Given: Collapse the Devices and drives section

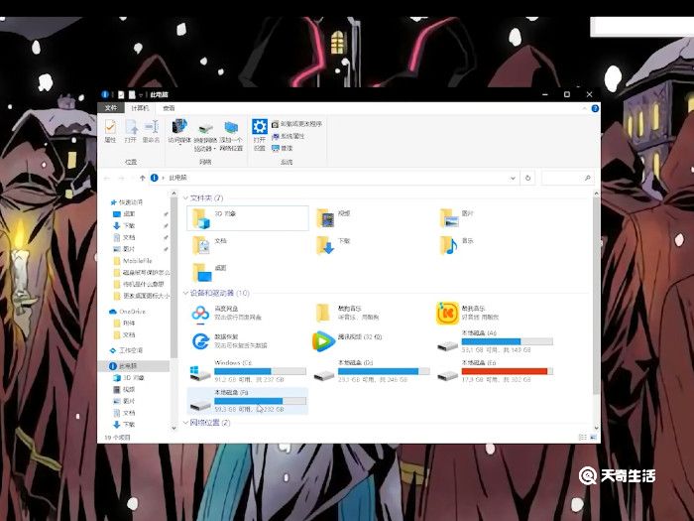Looking at the screenshot, I should point(185,294).
